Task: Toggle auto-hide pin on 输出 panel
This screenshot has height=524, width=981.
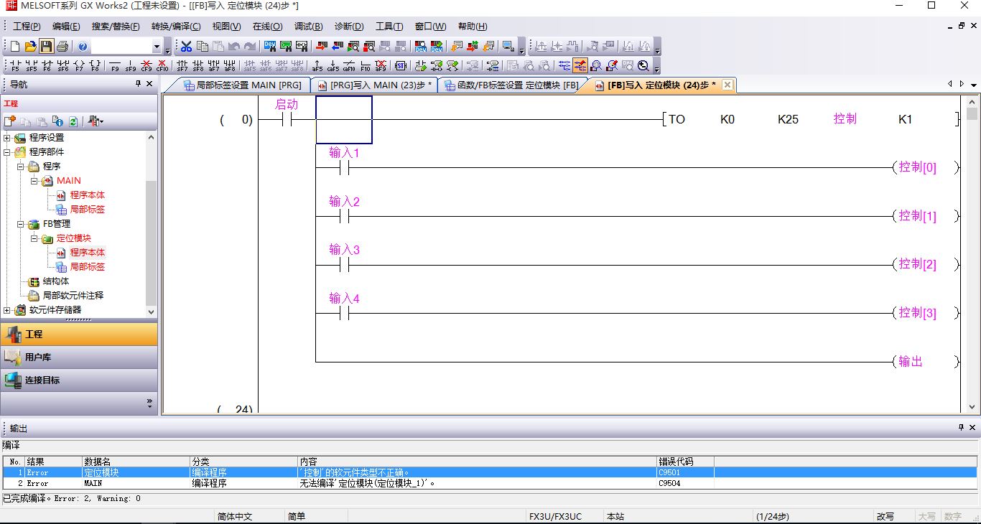Action: pyautogui.click(x=962, y=428)
